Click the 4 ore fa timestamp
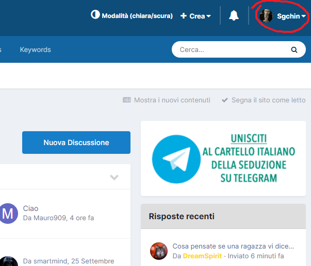 point(82,218)
